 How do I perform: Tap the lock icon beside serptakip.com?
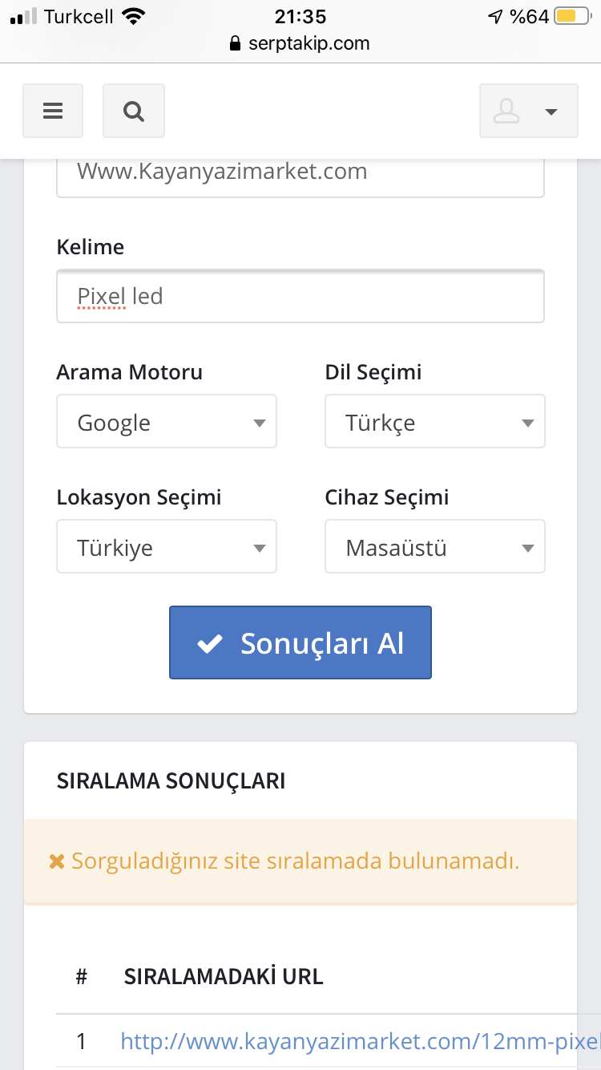coord(235,43)
